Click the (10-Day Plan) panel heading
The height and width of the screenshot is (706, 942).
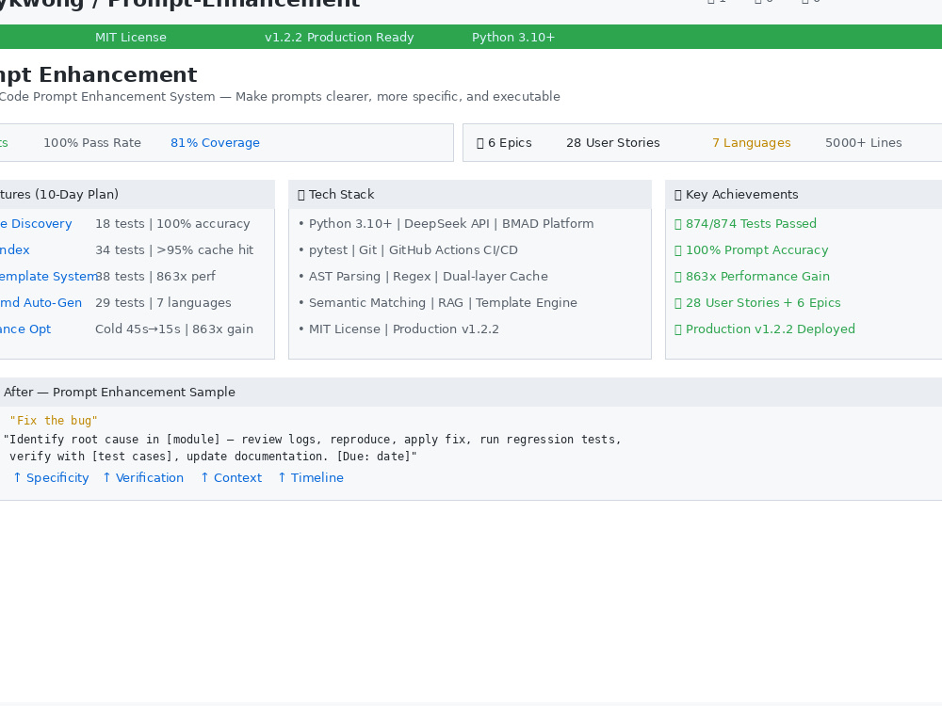point(59,195)
